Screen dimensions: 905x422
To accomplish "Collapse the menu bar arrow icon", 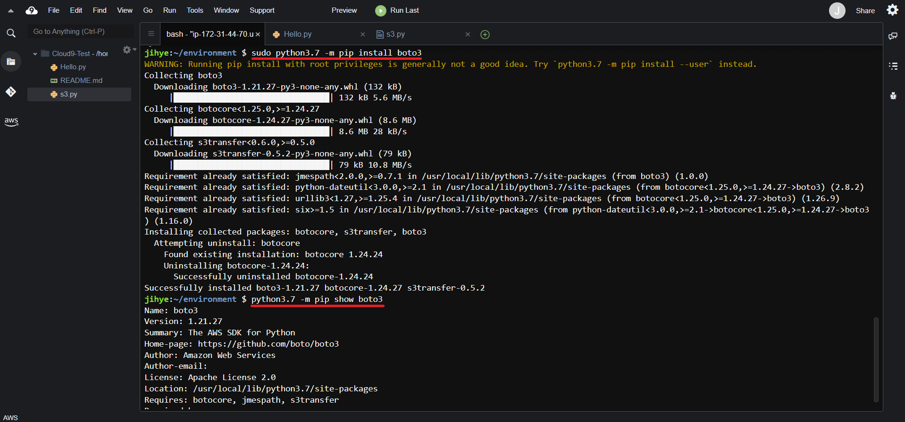I will [11, 10].
